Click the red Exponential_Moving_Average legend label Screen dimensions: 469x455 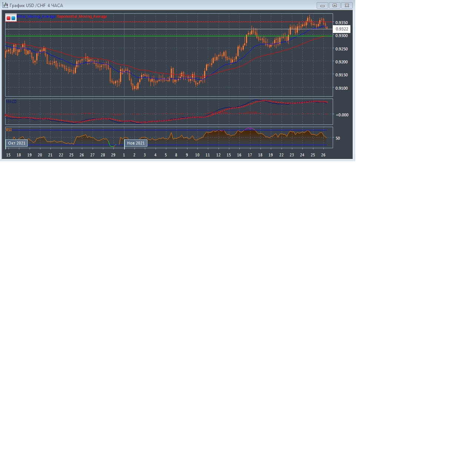coord(82,17)
